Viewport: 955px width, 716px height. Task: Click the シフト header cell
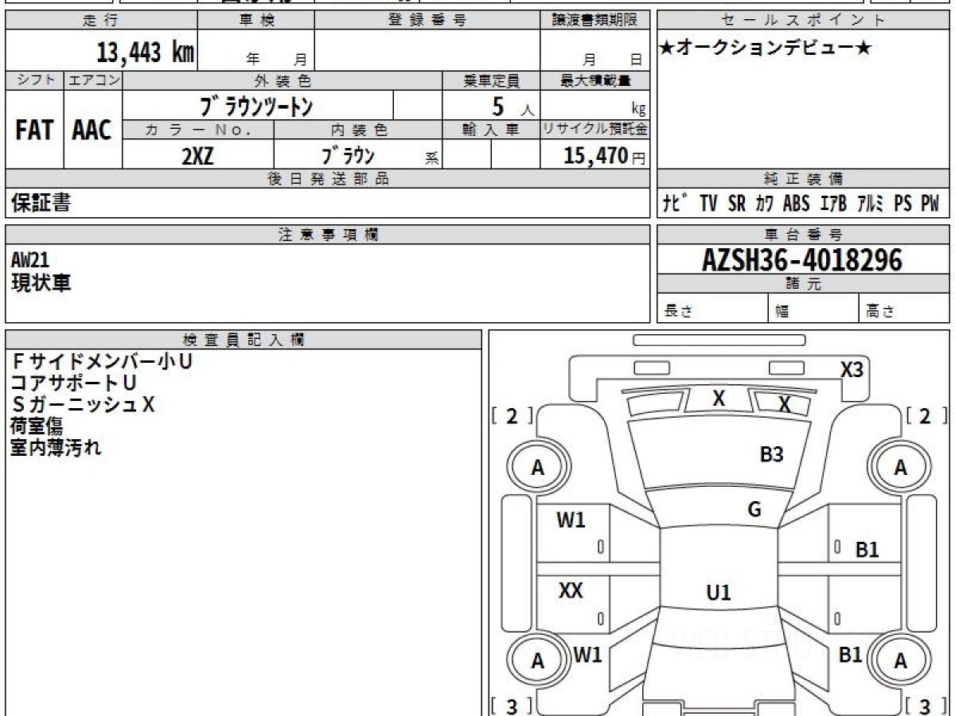[x=34, y=80]
